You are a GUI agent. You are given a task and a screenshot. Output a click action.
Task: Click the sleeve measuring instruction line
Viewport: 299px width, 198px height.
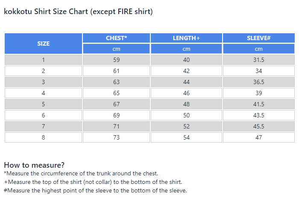[x=95, y=190]
